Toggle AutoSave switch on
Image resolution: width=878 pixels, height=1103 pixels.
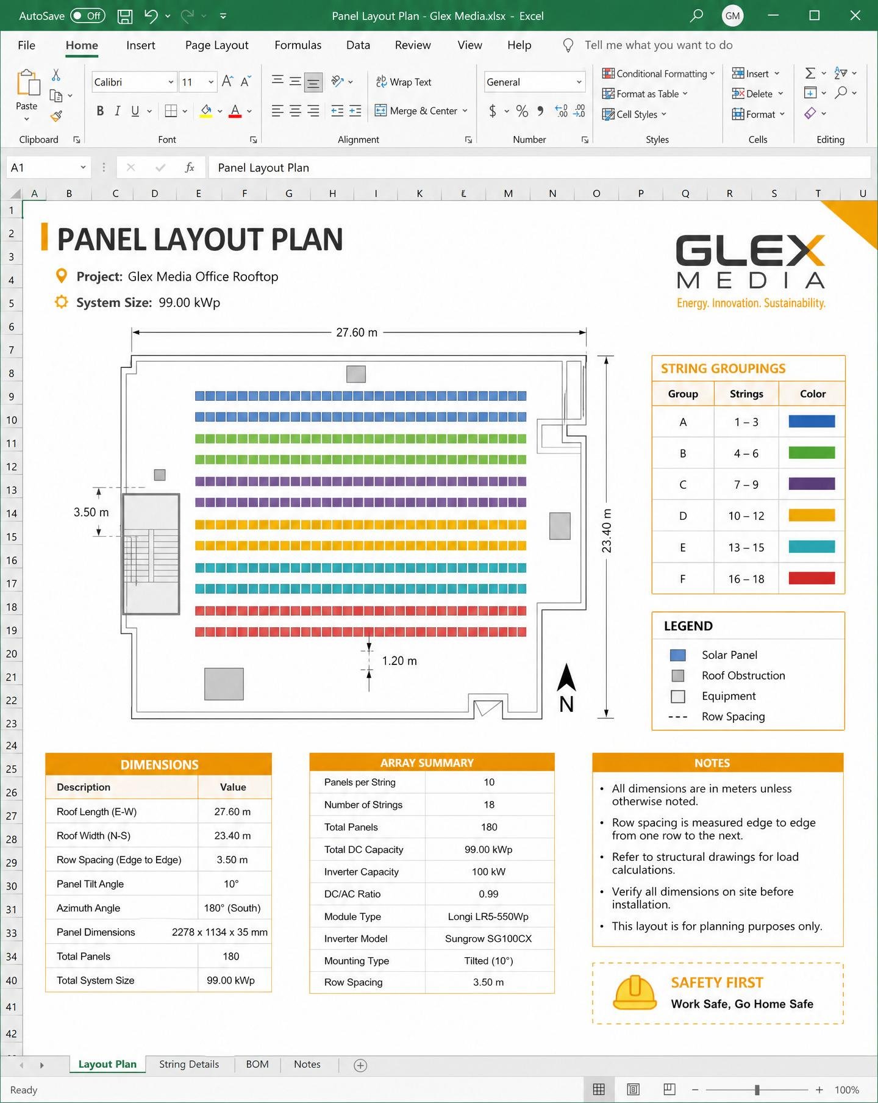point(87,16)
